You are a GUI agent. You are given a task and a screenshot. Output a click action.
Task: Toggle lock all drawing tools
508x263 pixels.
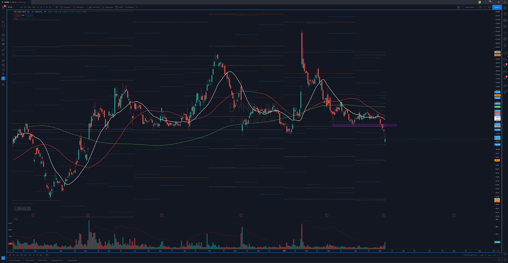pos(3,70)
